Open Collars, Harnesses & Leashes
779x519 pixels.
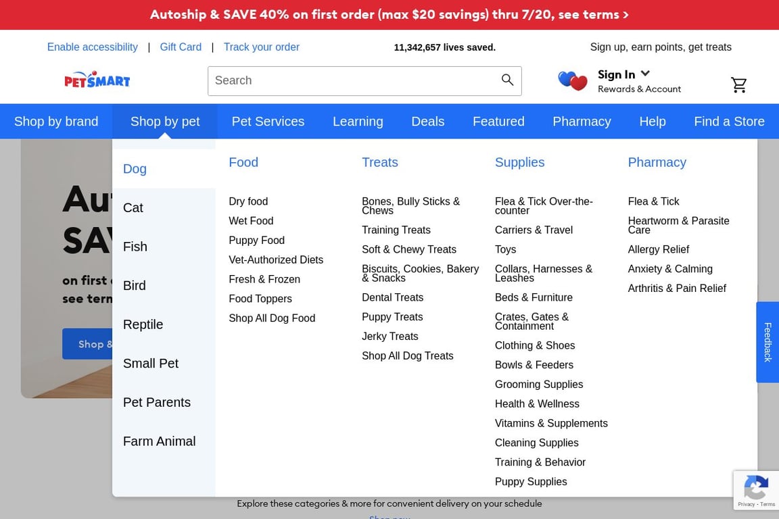(544, 273)
